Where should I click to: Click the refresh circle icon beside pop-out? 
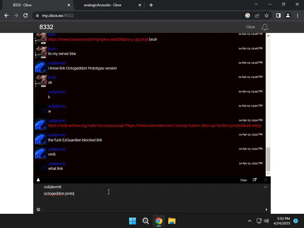(x=266, y=180)
